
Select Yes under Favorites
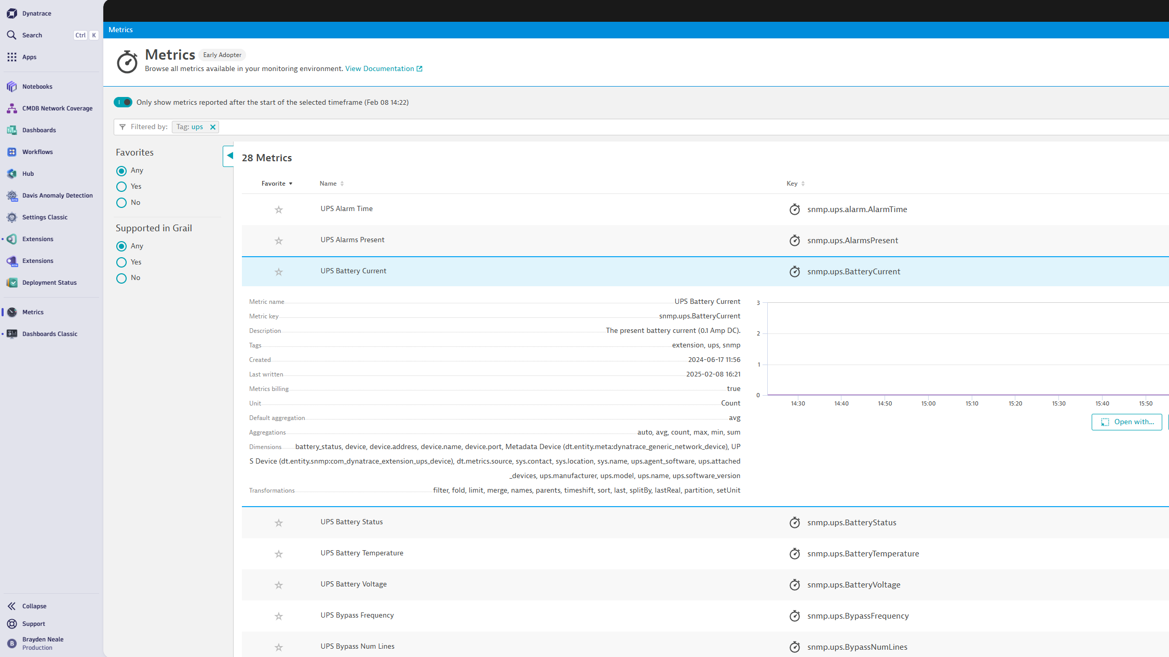(121, 187)
